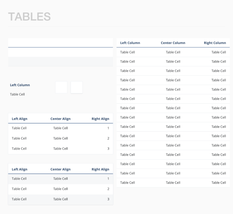Select the cell numbered 2 in the striped table

(x=108, y=189)
